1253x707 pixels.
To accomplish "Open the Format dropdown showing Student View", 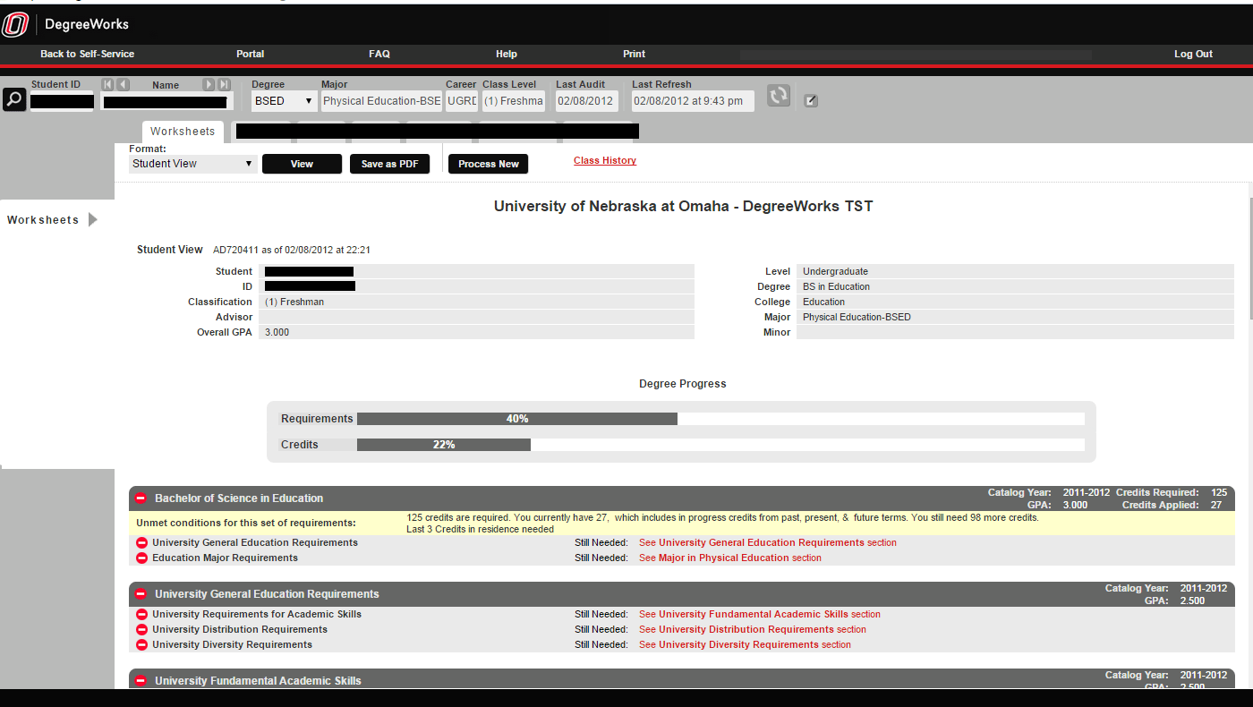I will (x=192, y=164).
